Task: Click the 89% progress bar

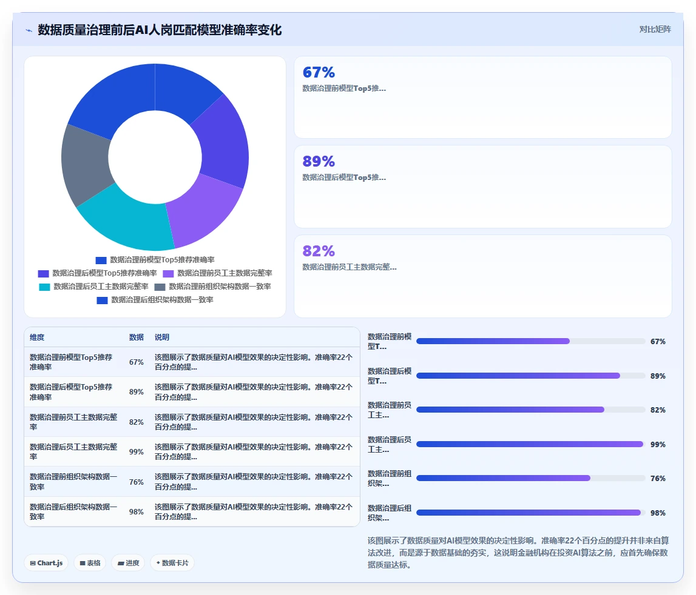Action: [x=530, y=376]
